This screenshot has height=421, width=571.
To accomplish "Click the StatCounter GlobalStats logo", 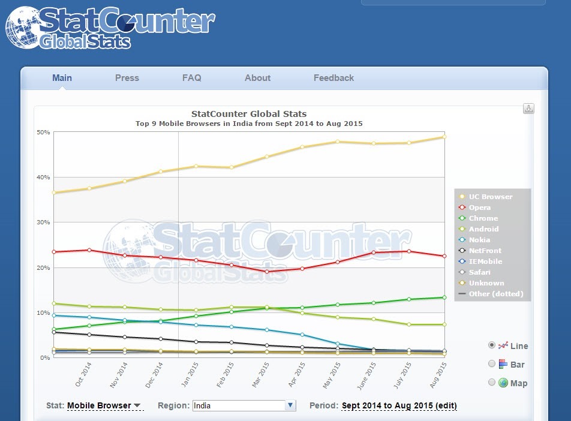I will (110, 28).
